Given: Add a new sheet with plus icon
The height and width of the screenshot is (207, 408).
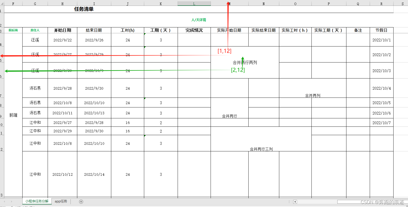Looking at the screenshot, I should [81, 202].
